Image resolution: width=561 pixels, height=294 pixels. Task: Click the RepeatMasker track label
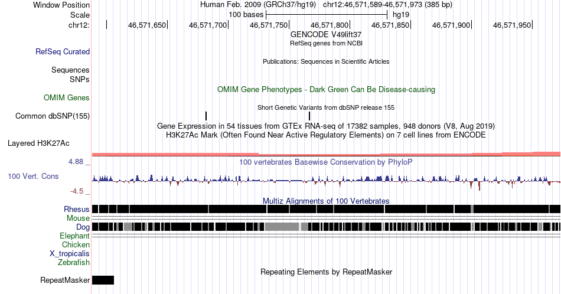click(x=65, y=280)
